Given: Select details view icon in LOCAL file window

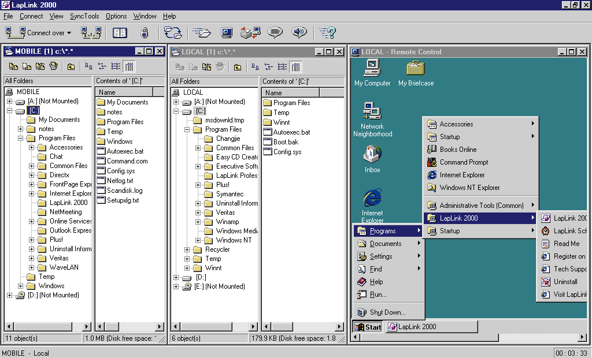Looking at the screenshot, I should [295, 67].
